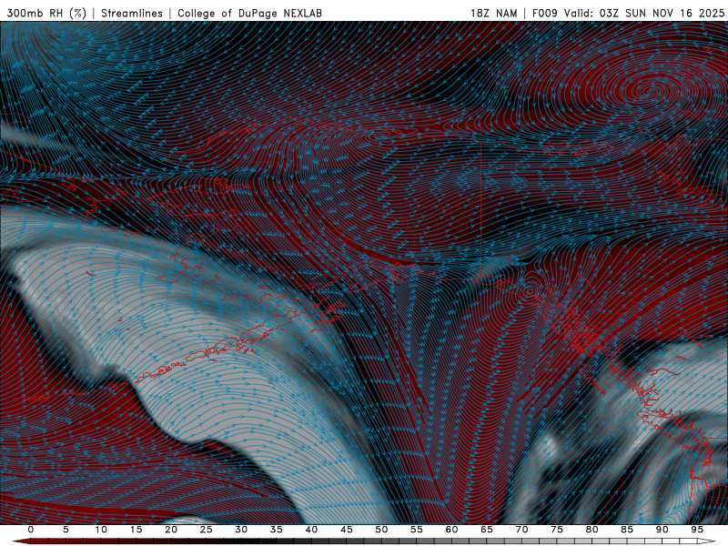Click the 'SUN NOV 16 2025' date text
728x546 pixels.
(x=674, y=13)
